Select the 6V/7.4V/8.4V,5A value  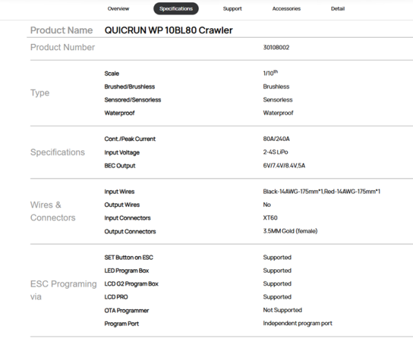284,166
